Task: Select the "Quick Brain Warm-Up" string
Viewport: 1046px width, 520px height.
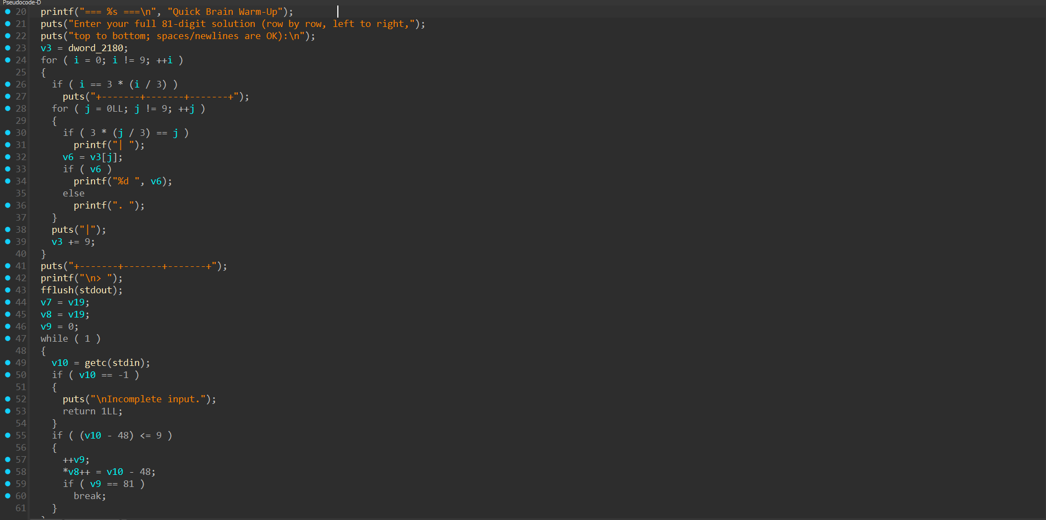Action: click(x=225, y=12)
